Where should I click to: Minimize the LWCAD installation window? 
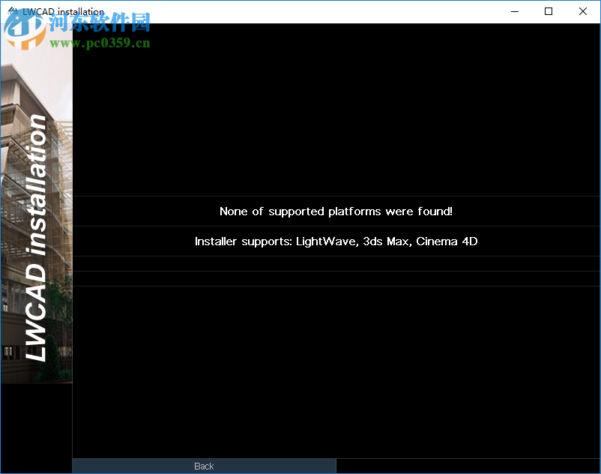tap(515, 11)
